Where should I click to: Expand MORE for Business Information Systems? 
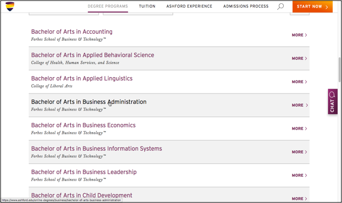click(x=299, y=152)
